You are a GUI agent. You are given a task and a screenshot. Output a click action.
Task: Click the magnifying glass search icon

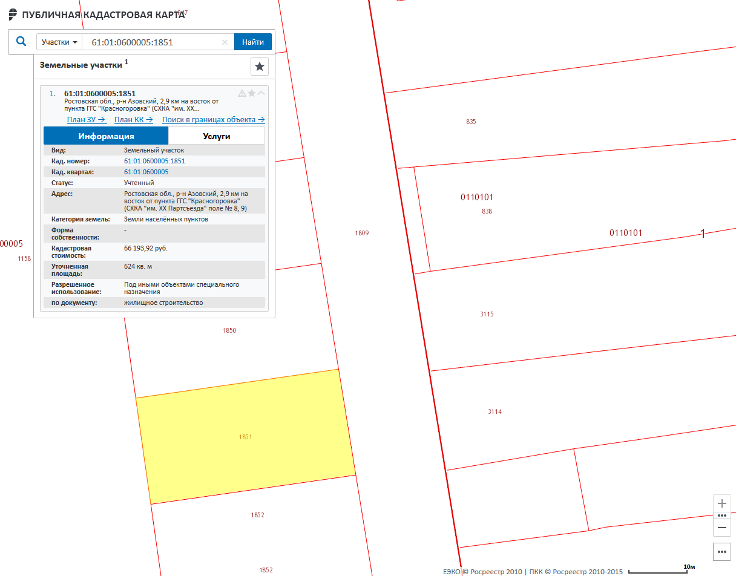pos(21,41)
